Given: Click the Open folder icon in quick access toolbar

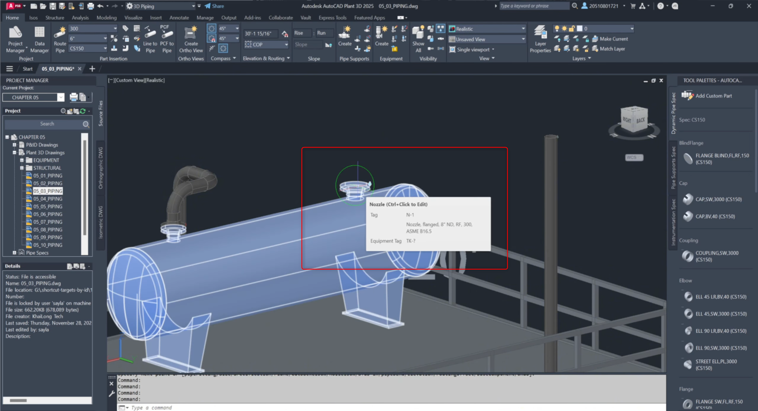Looking at the screenshot, I should coord(43,6).
